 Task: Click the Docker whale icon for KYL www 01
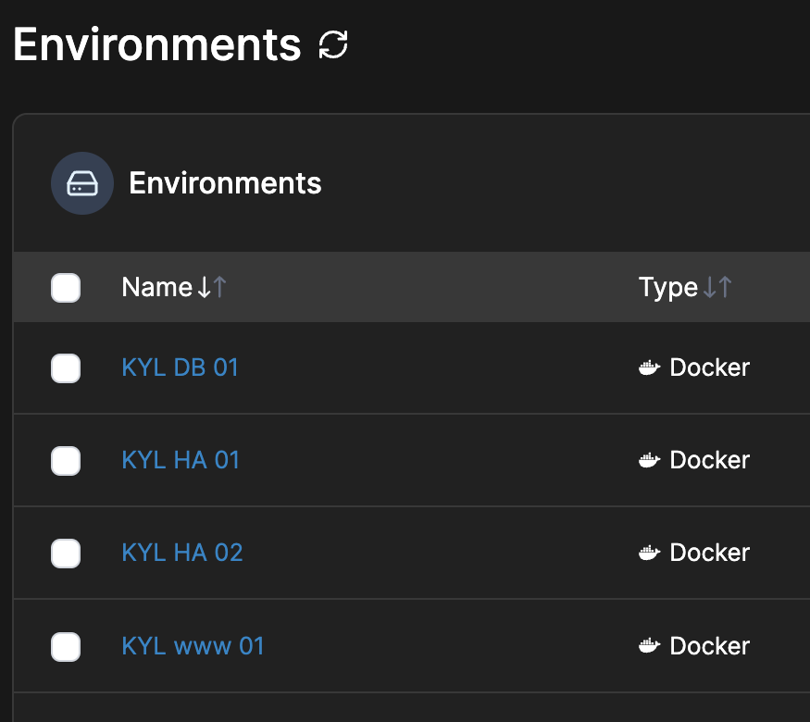pos(649,646)
